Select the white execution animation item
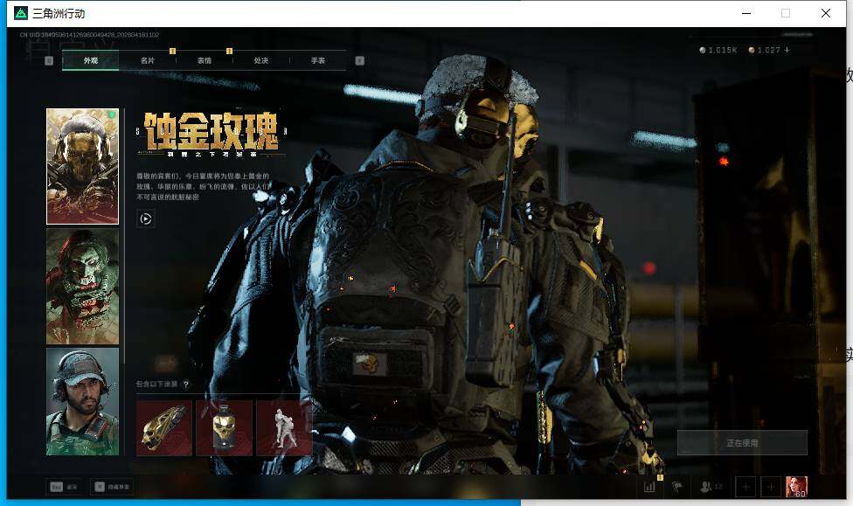This screenshot has height=506, width=853. [284, 427]
